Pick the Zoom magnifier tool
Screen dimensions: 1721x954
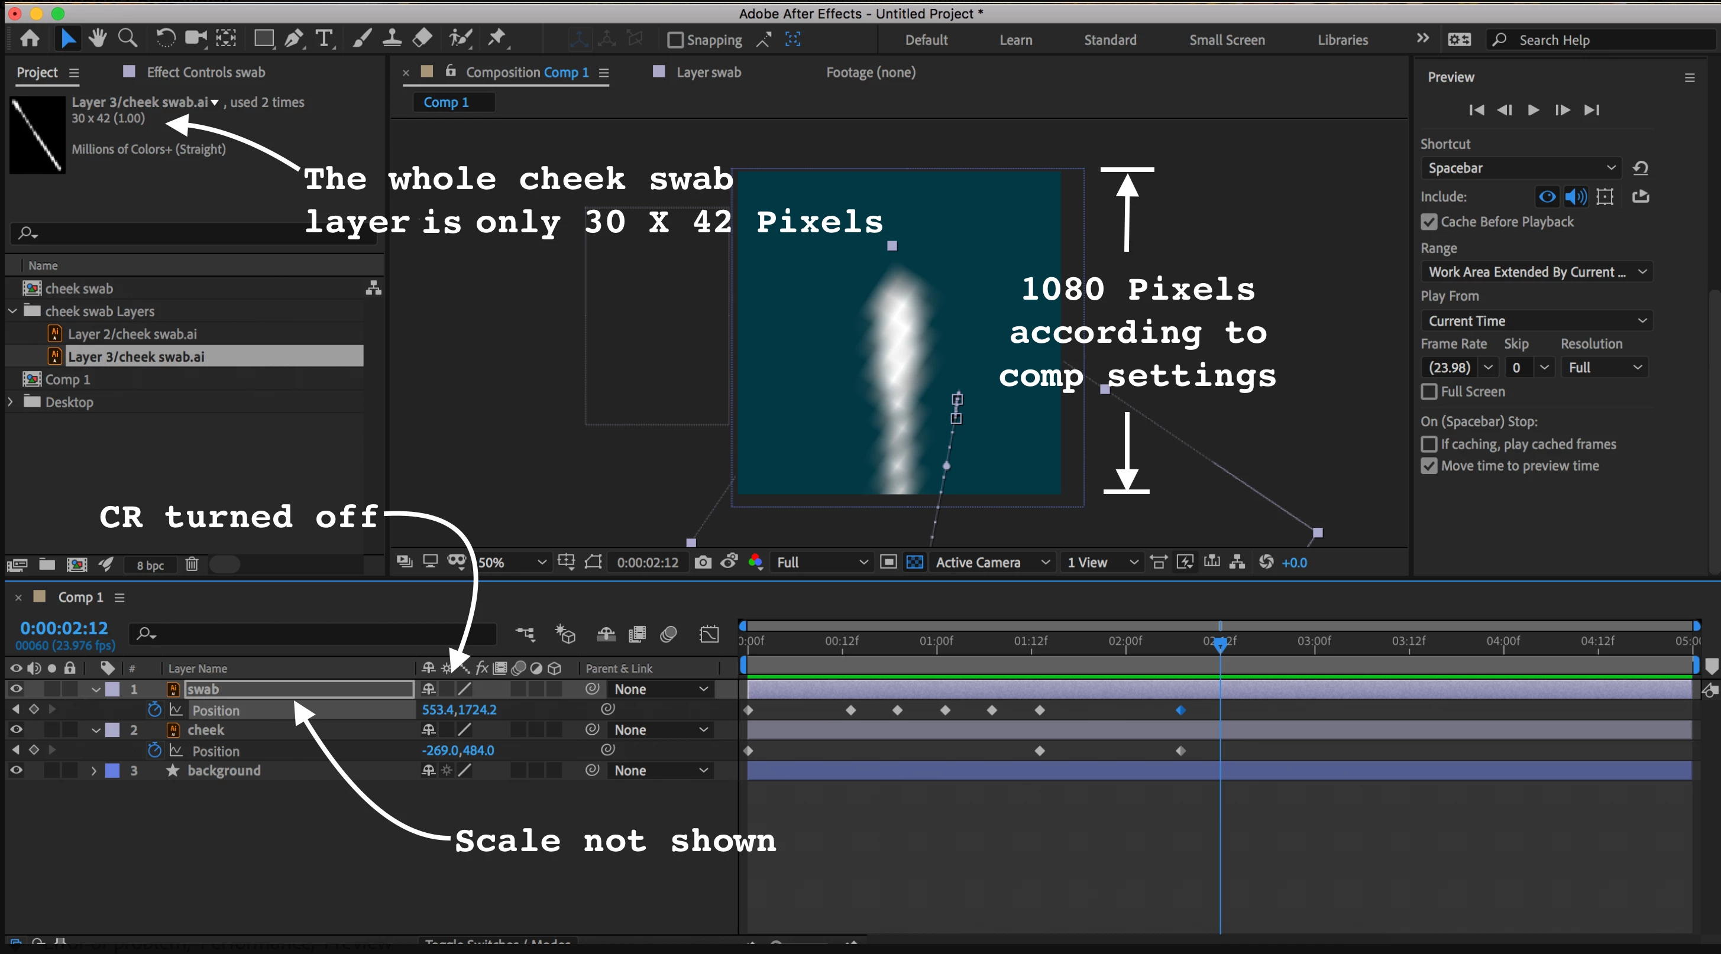pos(127,39)
